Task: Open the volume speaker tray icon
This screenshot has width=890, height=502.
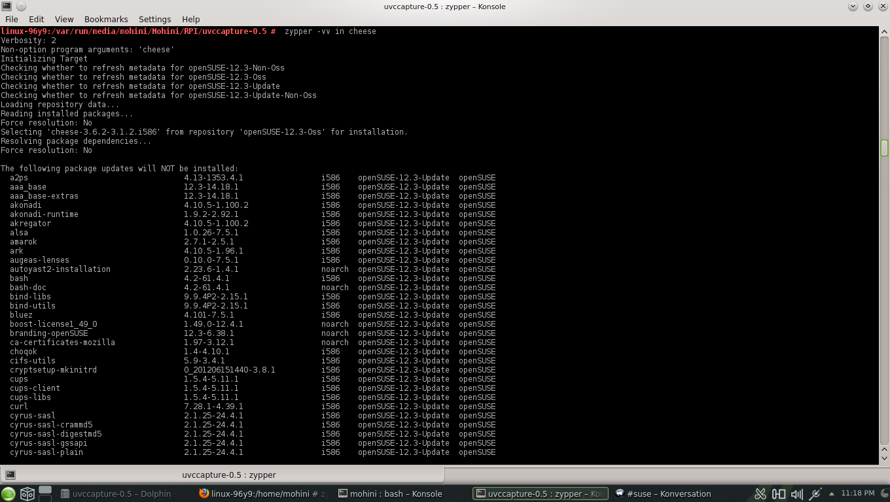Action: pos(797,494)
